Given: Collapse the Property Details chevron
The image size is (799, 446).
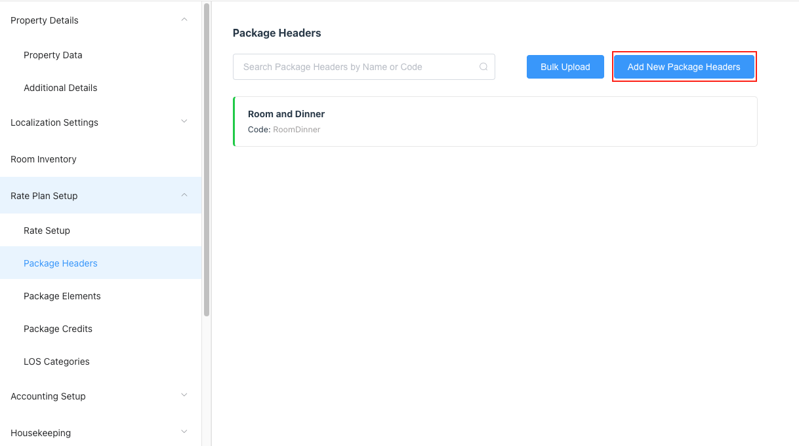Looking at the screenshot, I should click(x=184, y=20).
